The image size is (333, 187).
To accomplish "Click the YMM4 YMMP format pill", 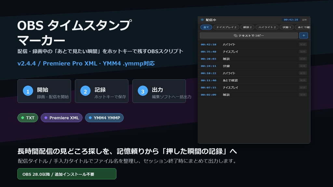I will point(104,118).
